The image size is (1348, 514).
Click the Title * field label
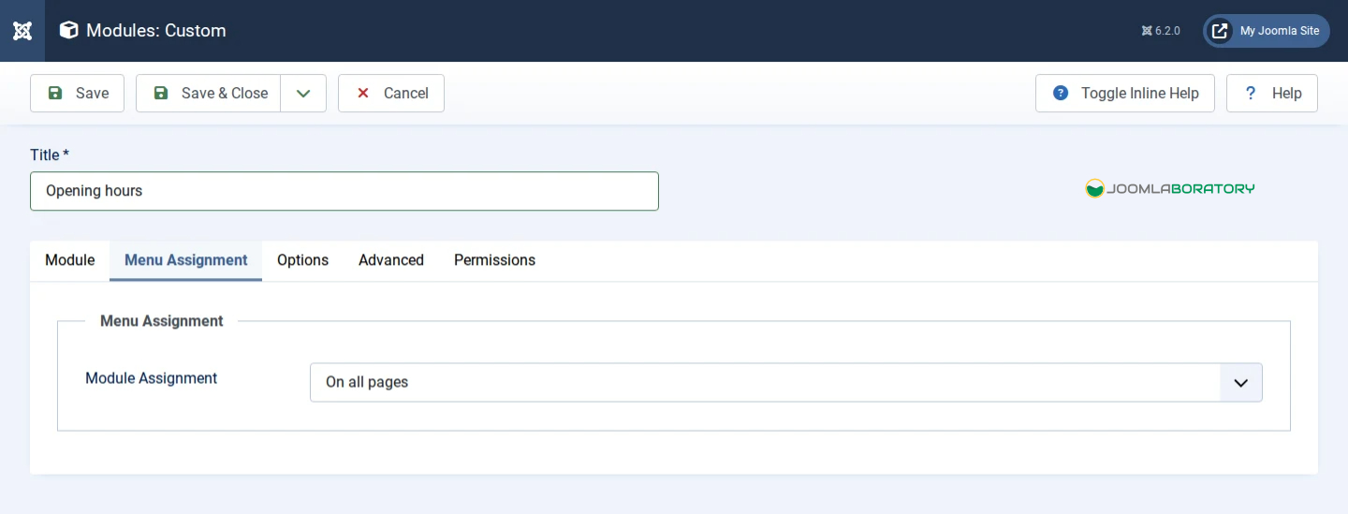50,155
